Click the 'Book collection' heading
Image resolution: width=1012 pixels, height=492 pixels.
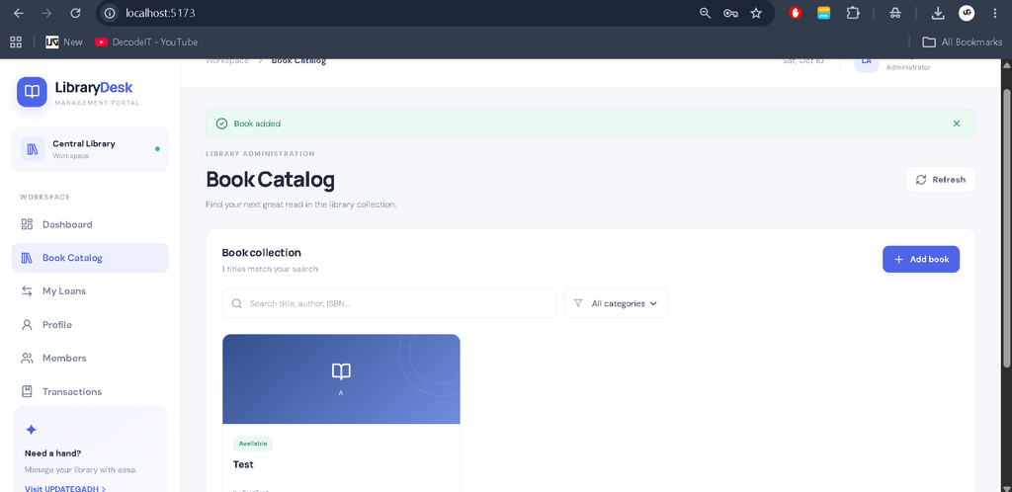coord(261,252)
